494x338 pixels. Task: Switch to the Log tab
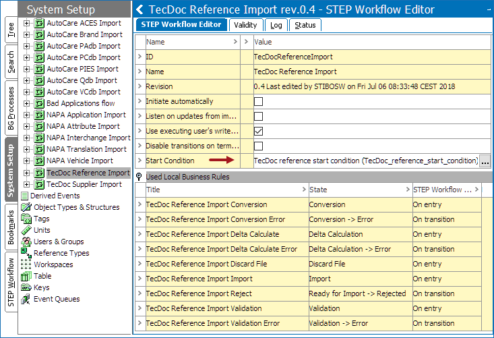click(276, 25)
